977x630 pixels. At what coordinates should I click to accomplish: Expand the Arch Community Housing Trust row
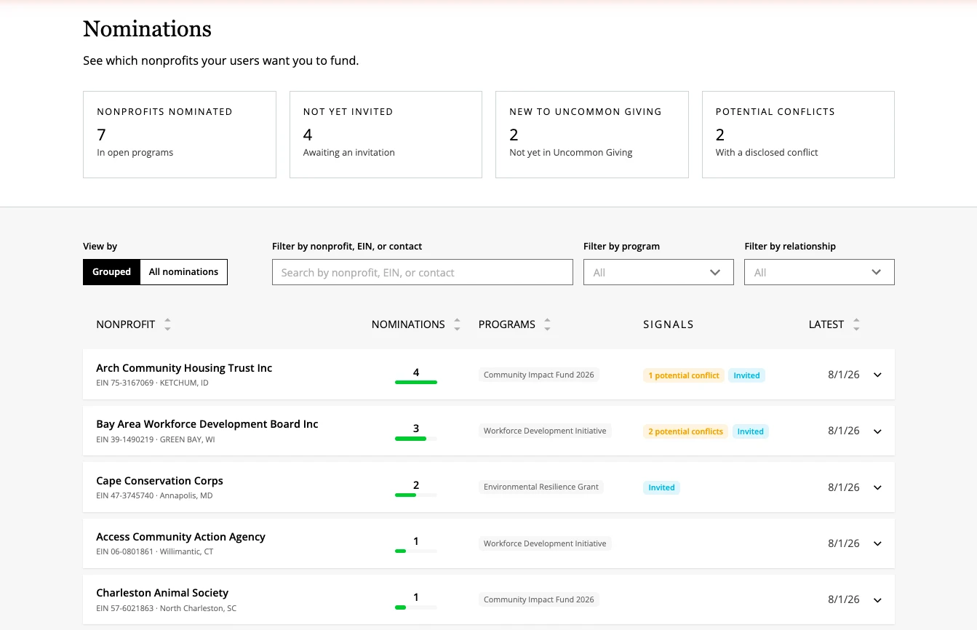[877, 375]
